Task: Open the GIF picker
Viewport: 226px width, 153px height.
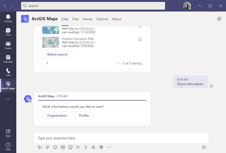Action: click(63, 147)
